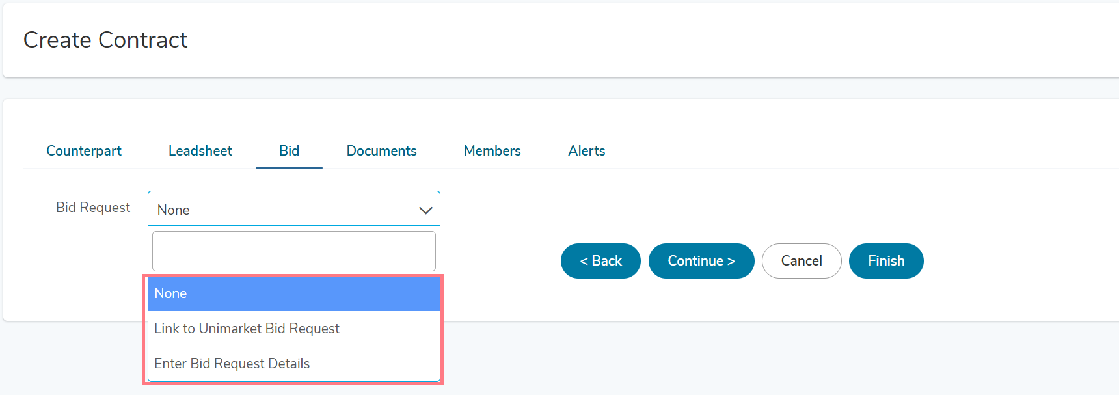The width and height of the screenshot is (1119, 395).
Task: Switch to the Counterpart tab
Action: [84, 151]
